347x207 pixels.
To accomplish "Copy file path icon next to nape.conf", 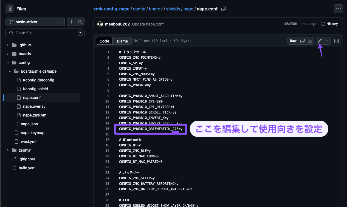I will (224, 9).
